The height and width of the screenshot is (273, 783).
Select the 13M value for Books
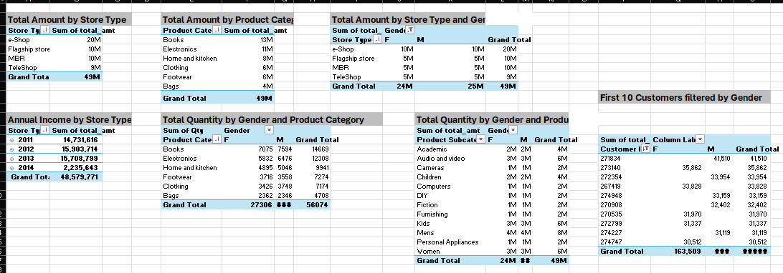(248, 40)
